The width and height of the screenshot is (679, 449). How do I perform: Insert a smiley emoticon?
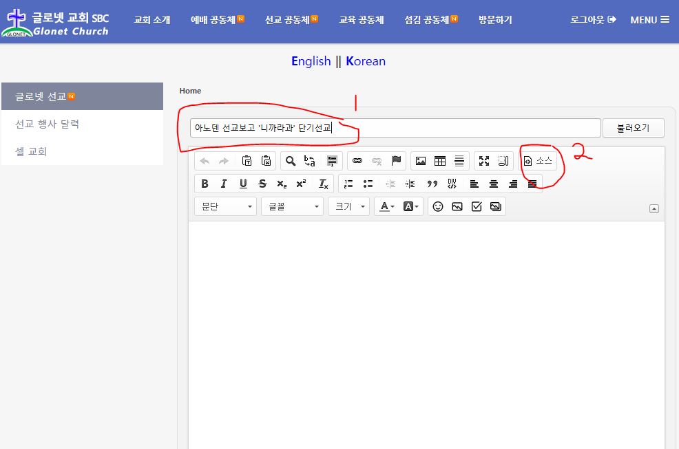[438, 206]
